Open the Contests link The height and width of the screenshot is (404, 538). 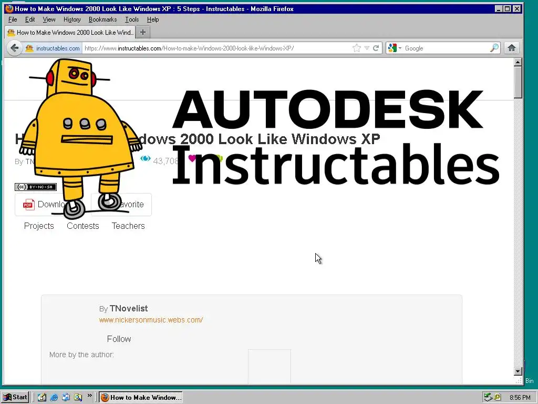tap(82, 226)
